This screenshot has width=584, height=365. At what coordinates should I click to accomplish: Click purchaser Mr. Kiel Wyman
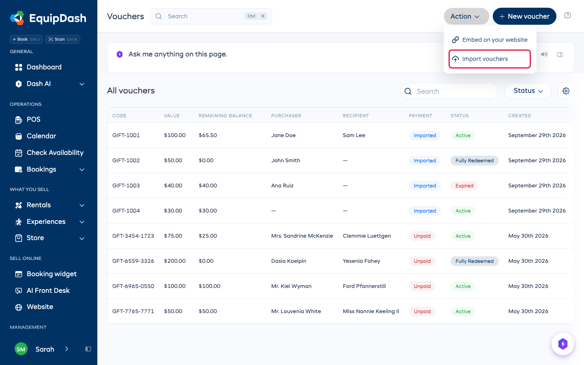point(291,286)
